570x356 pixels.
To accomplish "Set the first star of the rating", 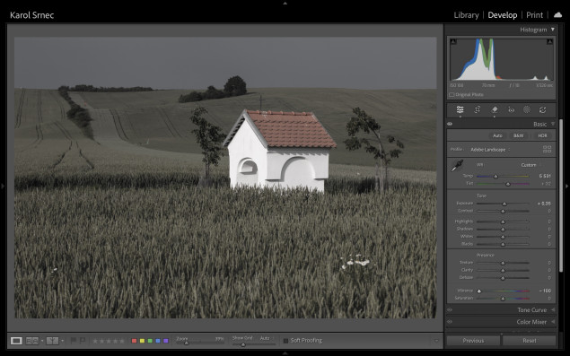I will tap(95, 341).
